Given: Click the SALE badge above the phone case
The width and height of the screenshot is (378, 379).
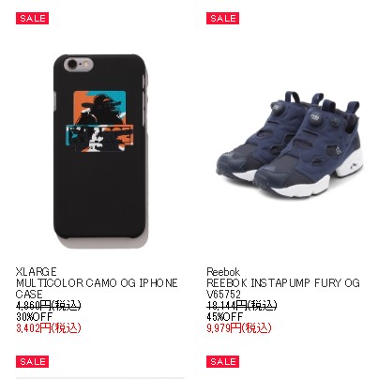Looking at the screenshot, I should click(x=32, y=19).
